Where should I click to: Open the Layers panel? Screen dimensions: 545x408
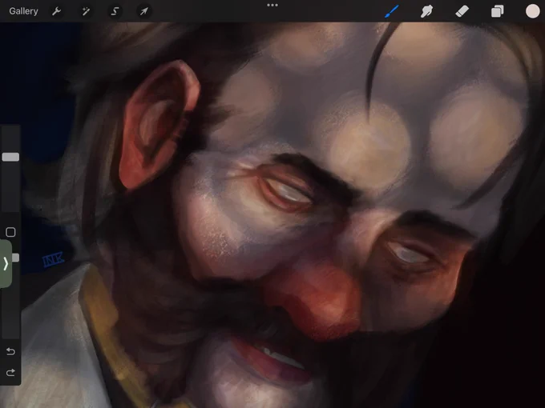[x=498, y=11]
